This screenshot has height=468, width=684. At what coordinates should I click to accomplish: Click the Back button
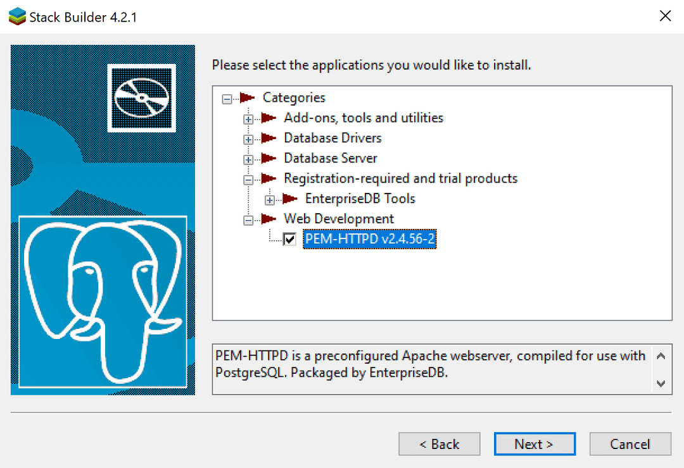439,444
